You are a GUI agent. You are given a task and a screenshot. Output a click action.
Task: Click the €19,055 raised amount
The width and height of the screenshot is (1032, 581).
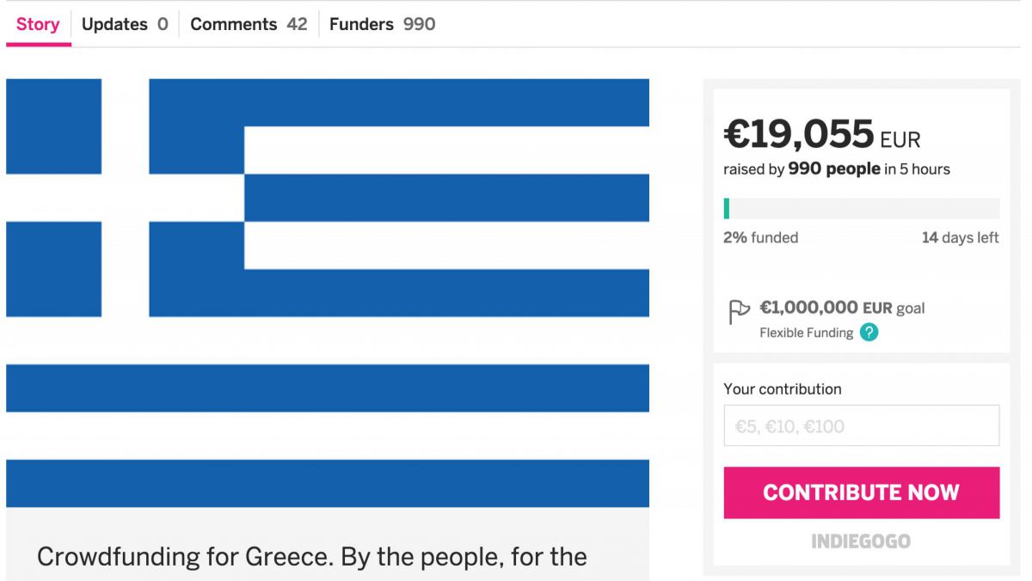(799, 135)
